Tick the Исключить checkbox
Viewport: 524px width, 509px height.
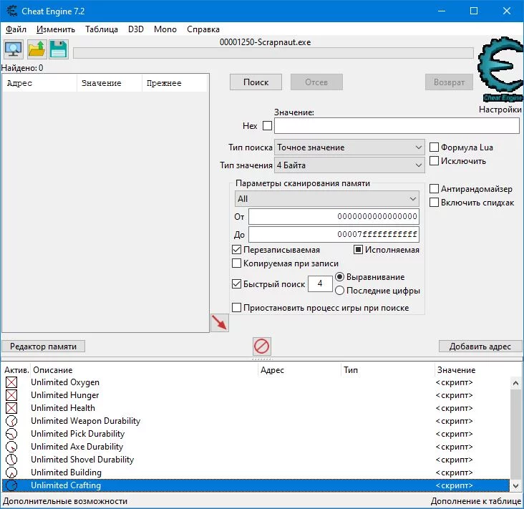pos(434,161)
